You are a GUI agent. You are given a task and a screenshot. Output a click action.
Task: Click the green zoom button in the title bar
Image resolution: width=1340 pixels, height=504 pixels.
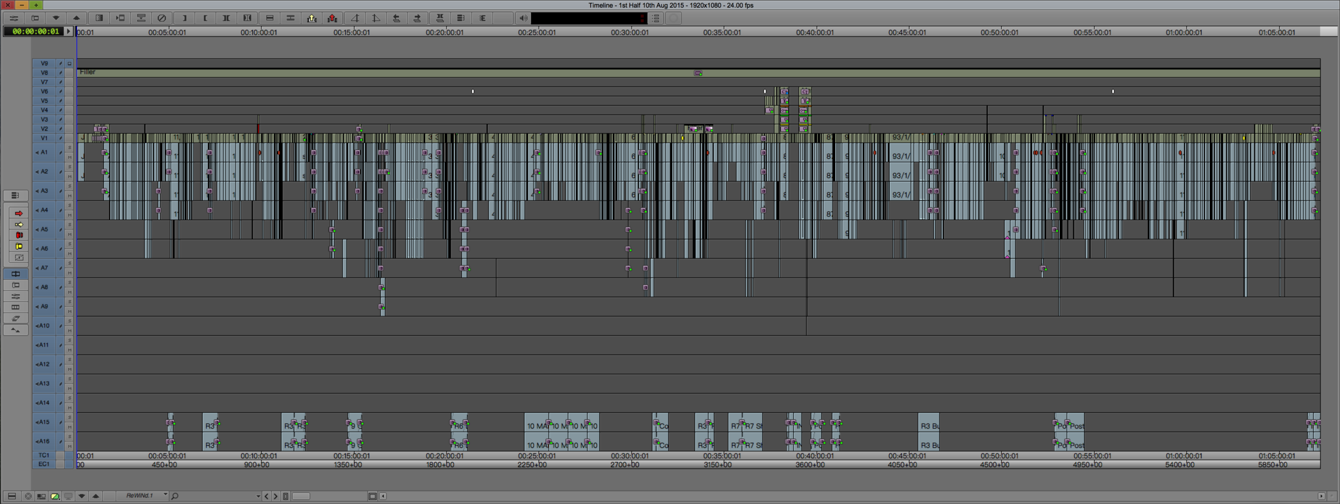pyautogui.click(x=36, y=5)
